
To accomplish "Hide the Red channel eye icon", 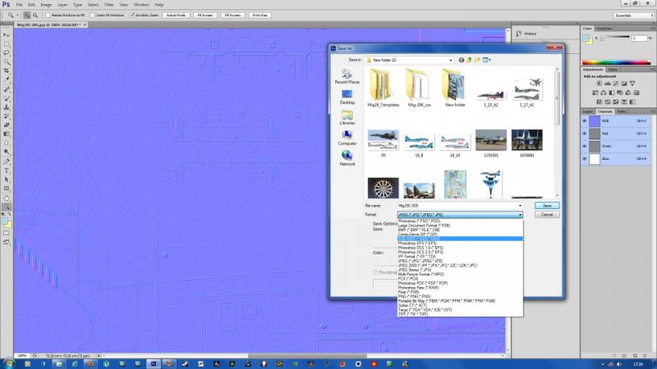I will 585,134.
